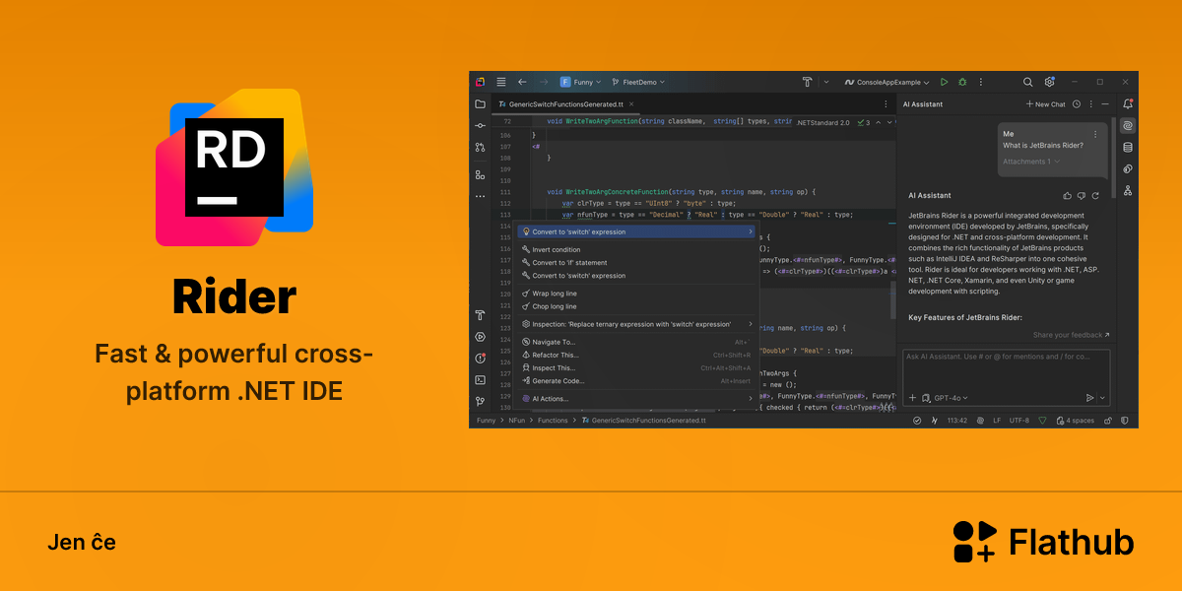Click the Flathub logo
Image resolution: width=1182 pixels, height=591 pixels.
pyautogui.click(x=1043, y=542)
